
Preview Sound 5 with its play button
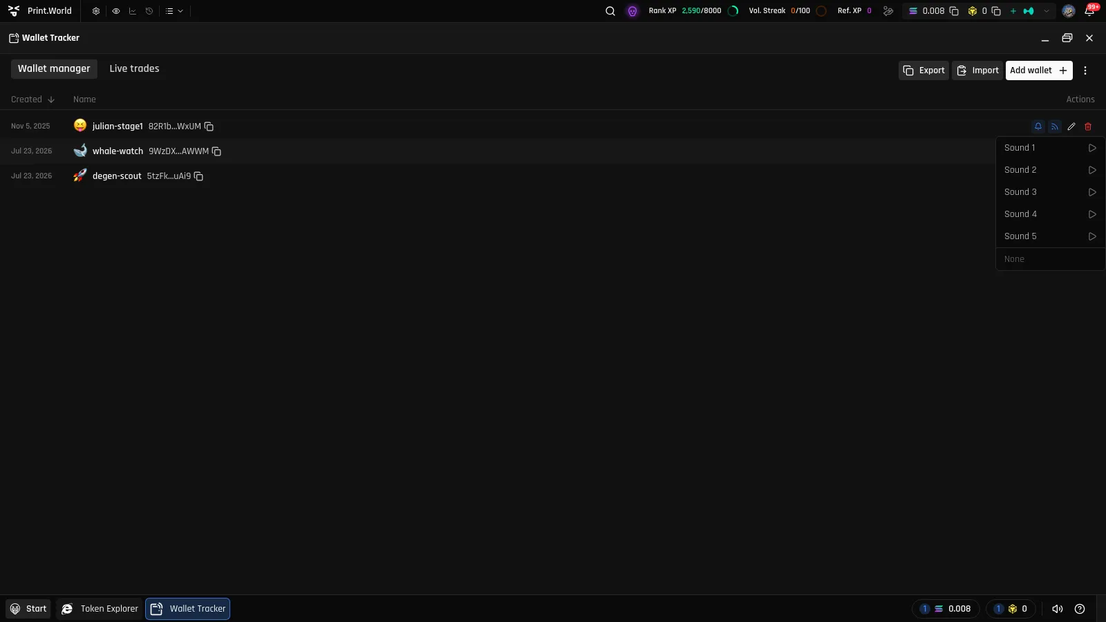1092,236
